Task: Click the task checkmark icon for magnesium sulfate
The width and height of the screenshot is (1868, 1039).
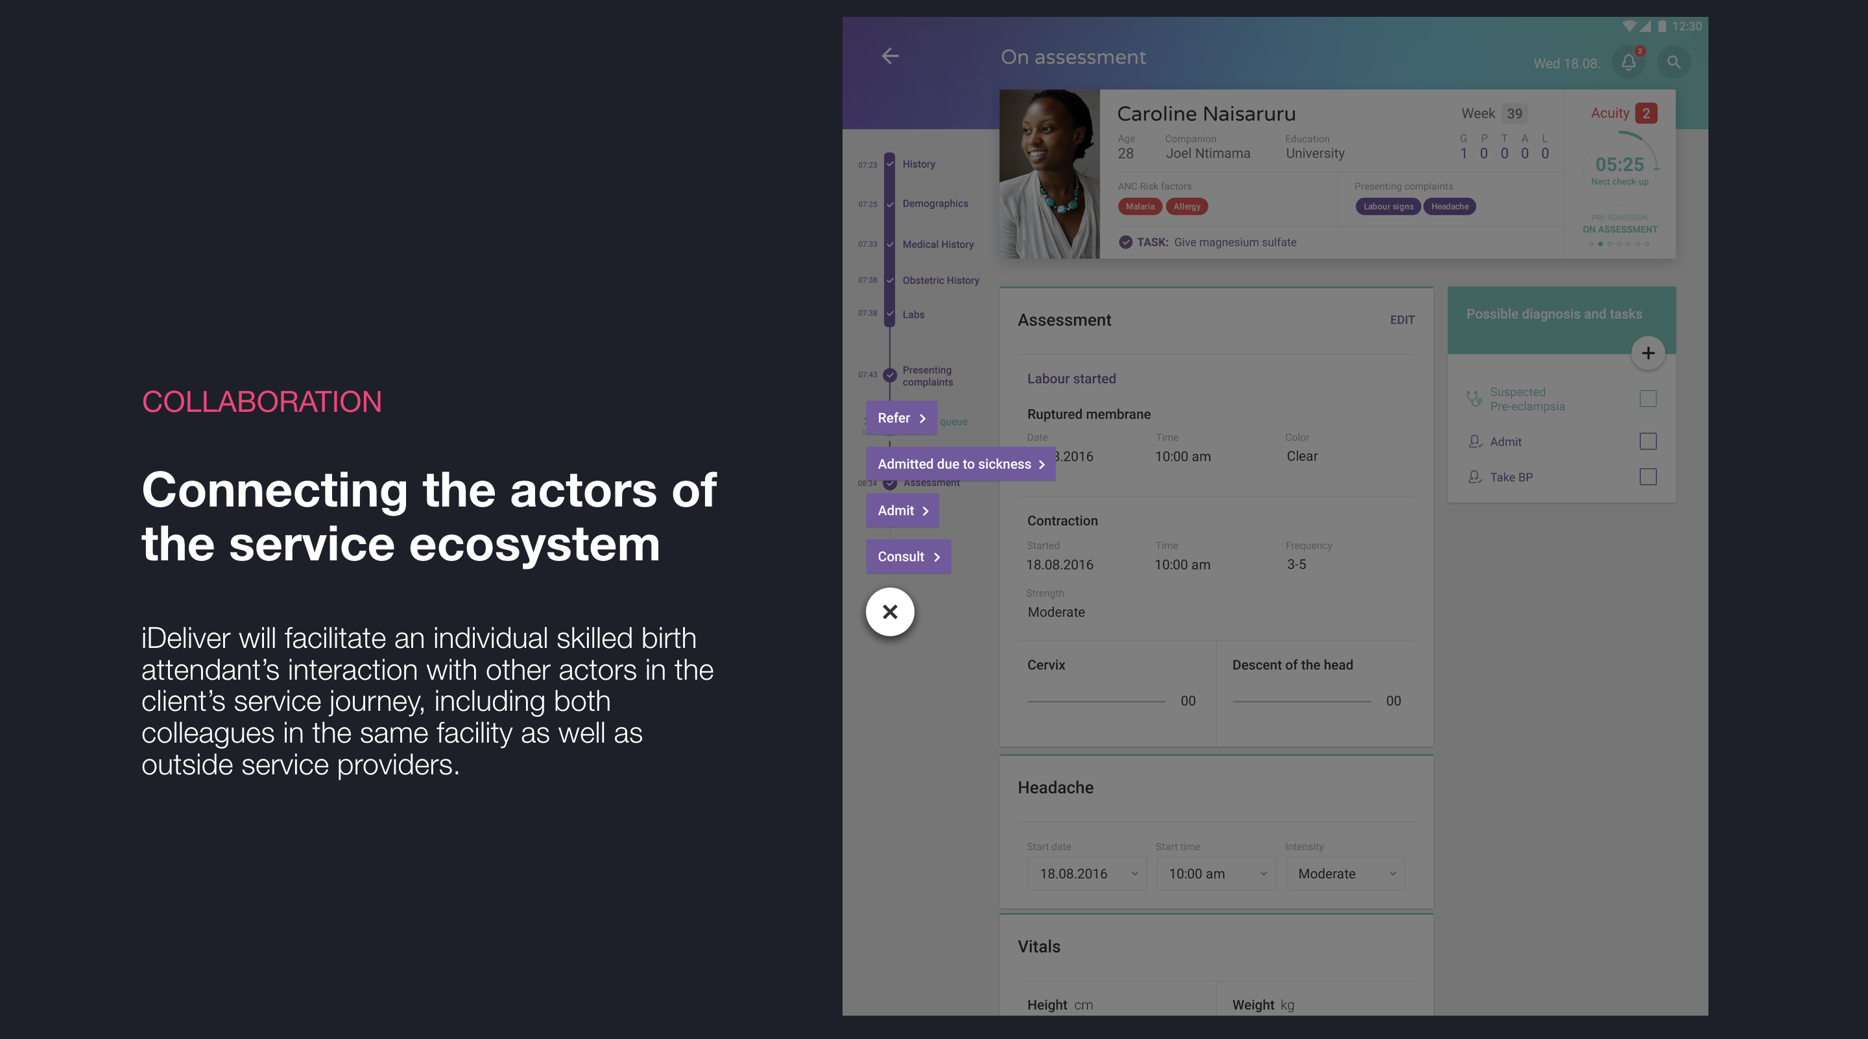Action: [x=1125, y=242]
